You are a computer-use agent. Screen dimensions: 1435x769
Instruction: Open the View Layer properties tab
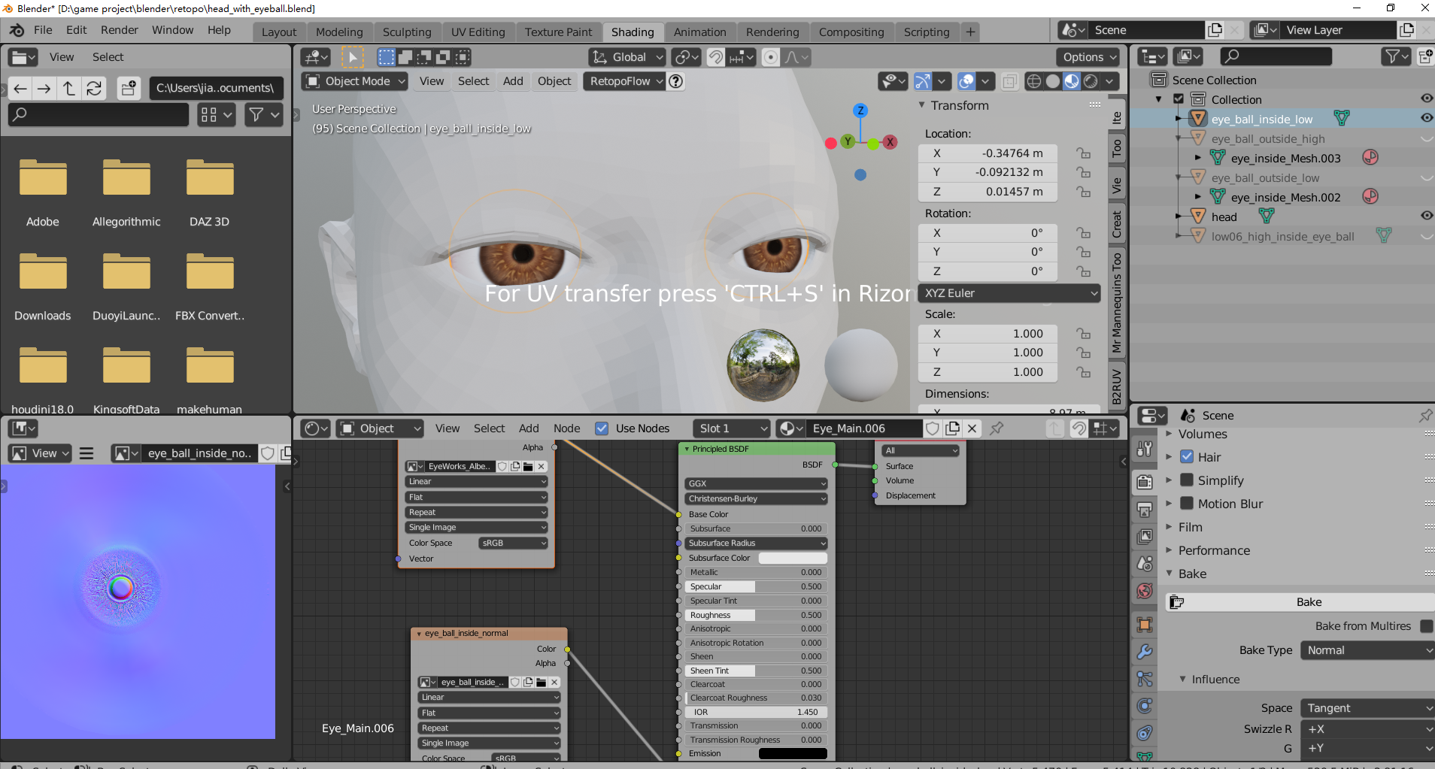point(1145,536)
